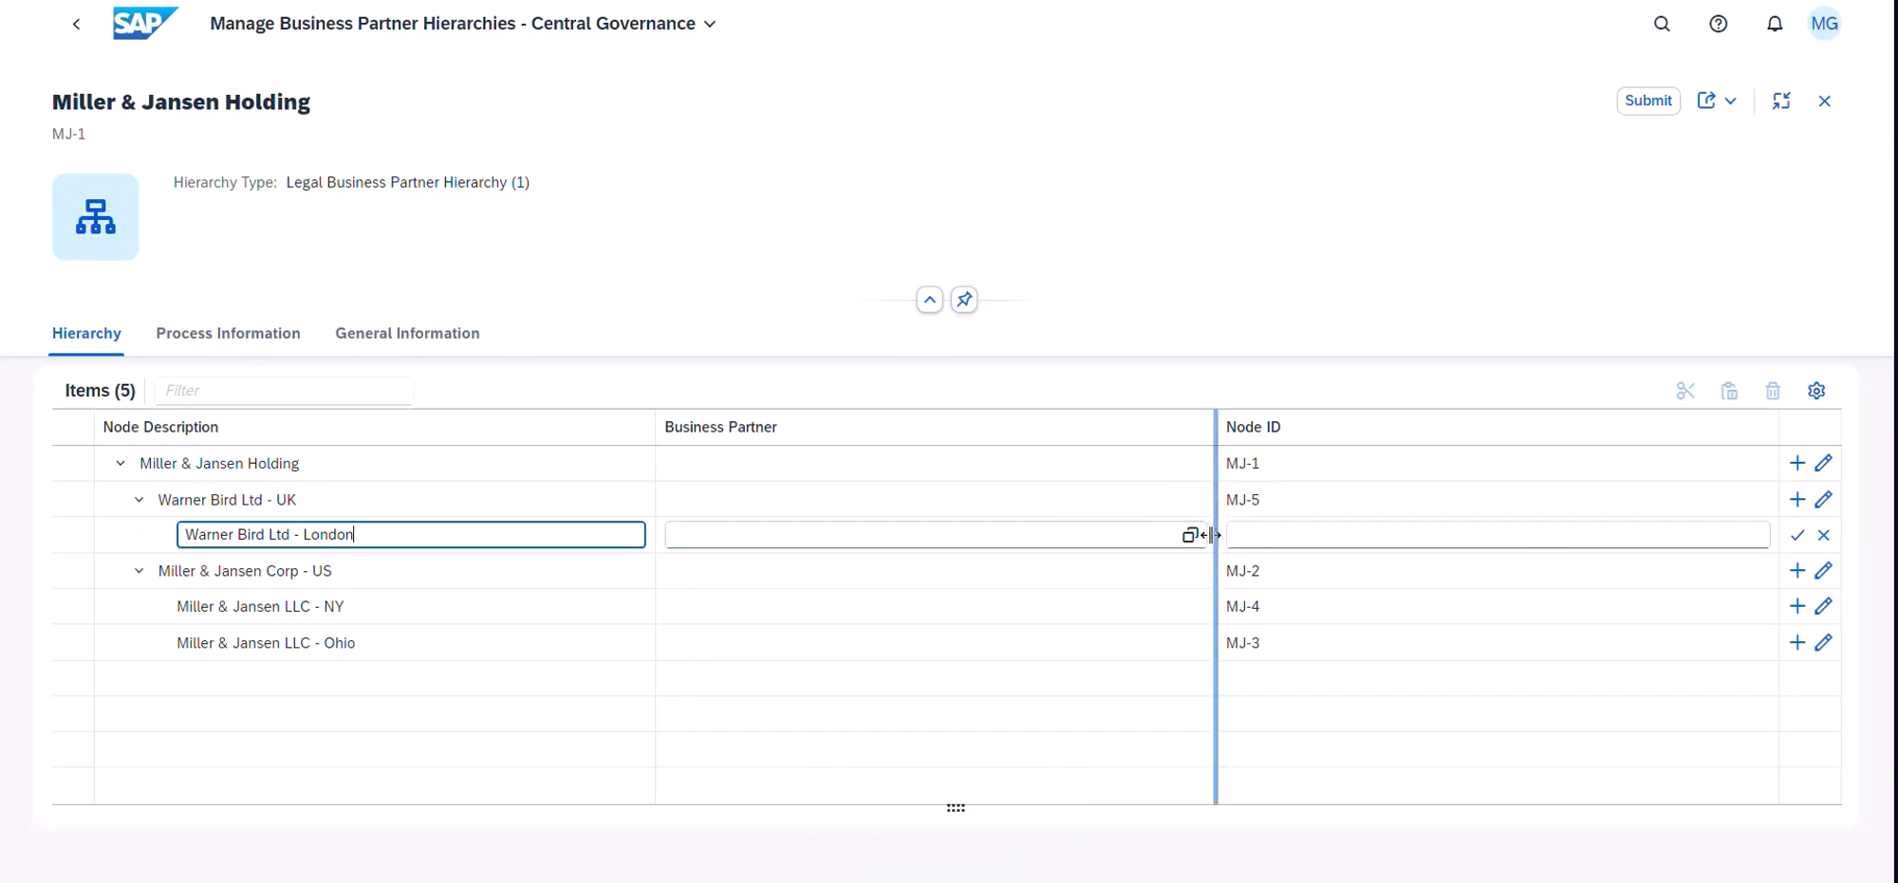This screenshot has width=1898, height=883.
Task: Switch to the General Information tab
Action: pyautogui.click(x=407, y=333)
